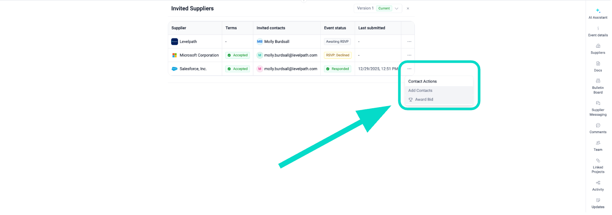Click the Supplier column header

(x=179, y=28)
